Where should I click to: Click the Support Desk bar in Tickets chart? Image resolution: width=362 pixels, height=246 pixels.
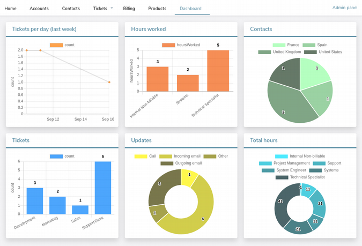point(102,188)
